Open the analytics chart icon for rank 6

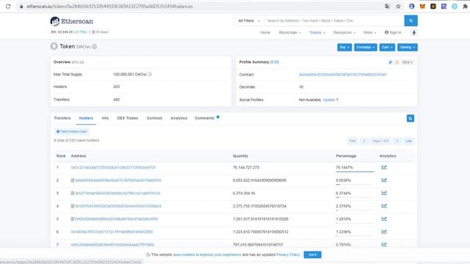[x=384, y=232]
